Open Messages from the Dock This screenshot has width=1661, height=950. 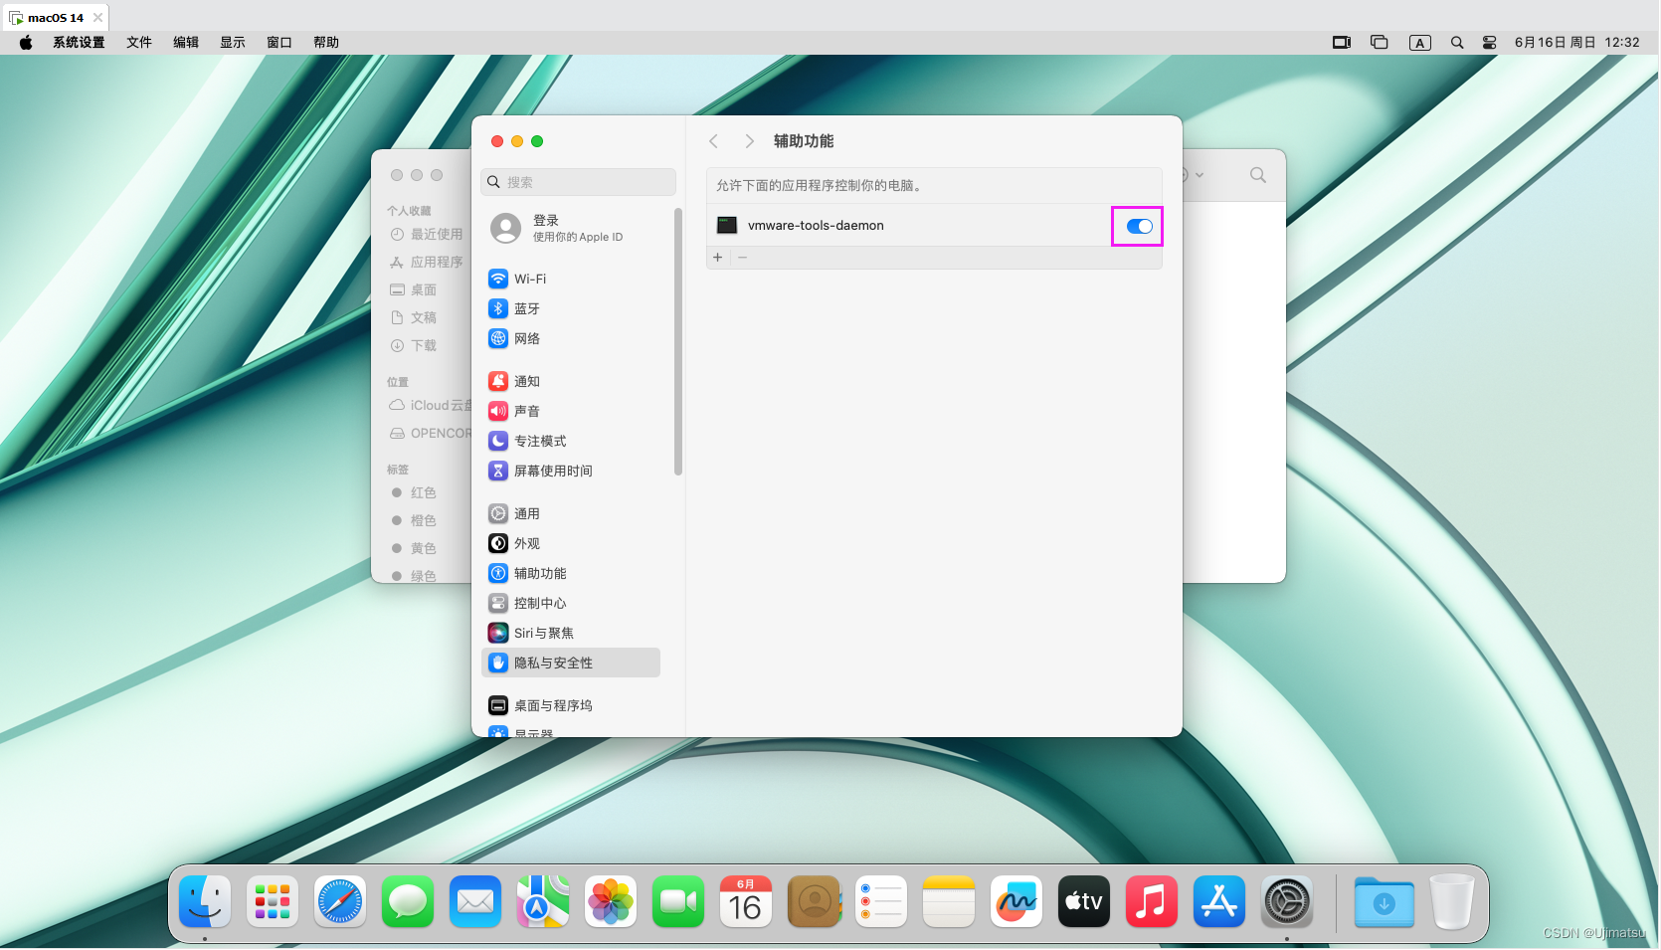pos(408,902)
